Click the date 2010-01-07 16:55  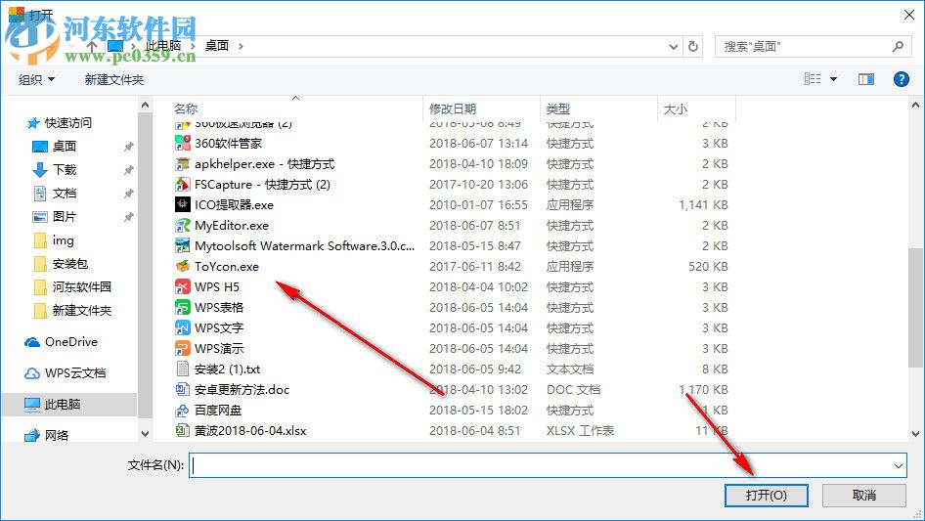478,204
